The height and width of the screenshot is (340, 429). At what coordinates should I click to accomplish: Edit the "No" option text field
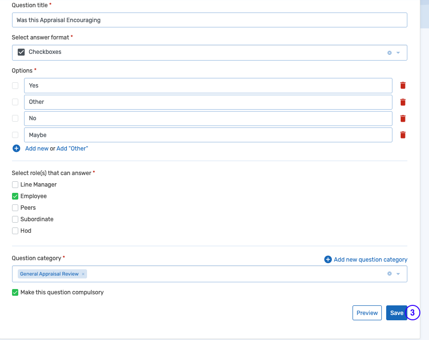point(208,118)
